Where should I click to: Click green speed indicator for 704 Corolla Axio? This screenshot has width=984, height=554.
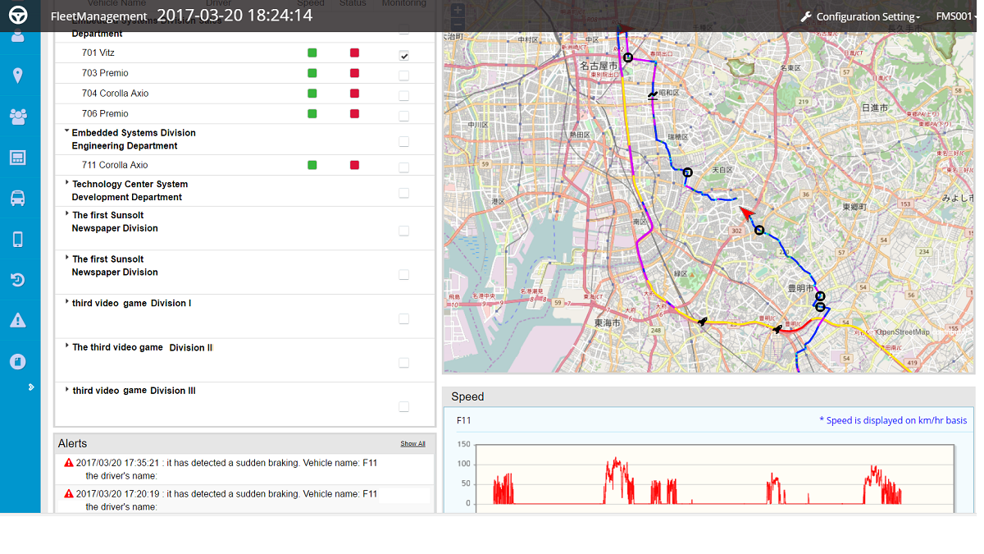tap(312, 94)
